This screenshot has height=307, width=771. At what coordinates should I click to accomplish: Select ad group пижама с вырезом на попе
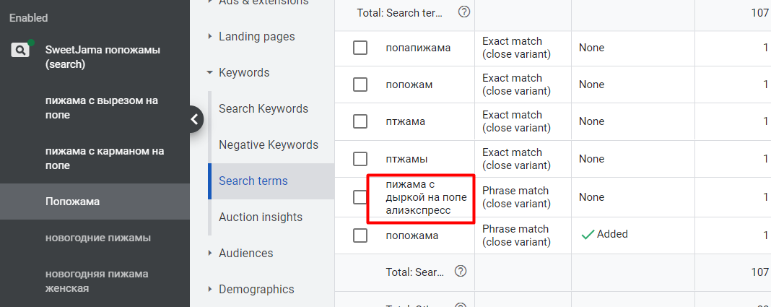(102, 108)
